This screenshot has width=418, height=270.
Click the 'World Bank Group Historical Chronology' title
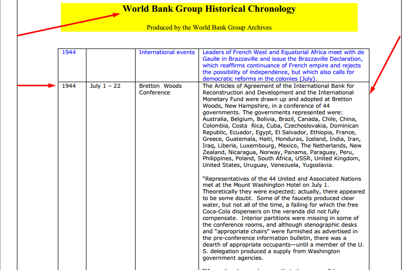(x=209, y=9)
